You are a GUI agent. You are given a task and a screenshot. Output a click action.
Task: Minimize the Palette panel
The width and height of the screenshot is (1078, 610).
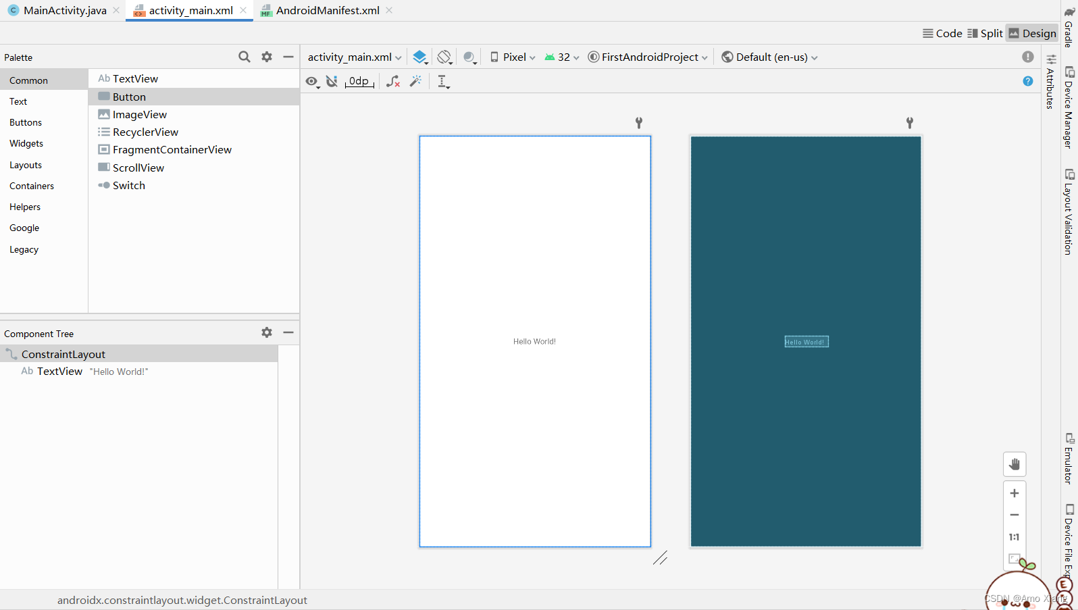pos(288,57)
